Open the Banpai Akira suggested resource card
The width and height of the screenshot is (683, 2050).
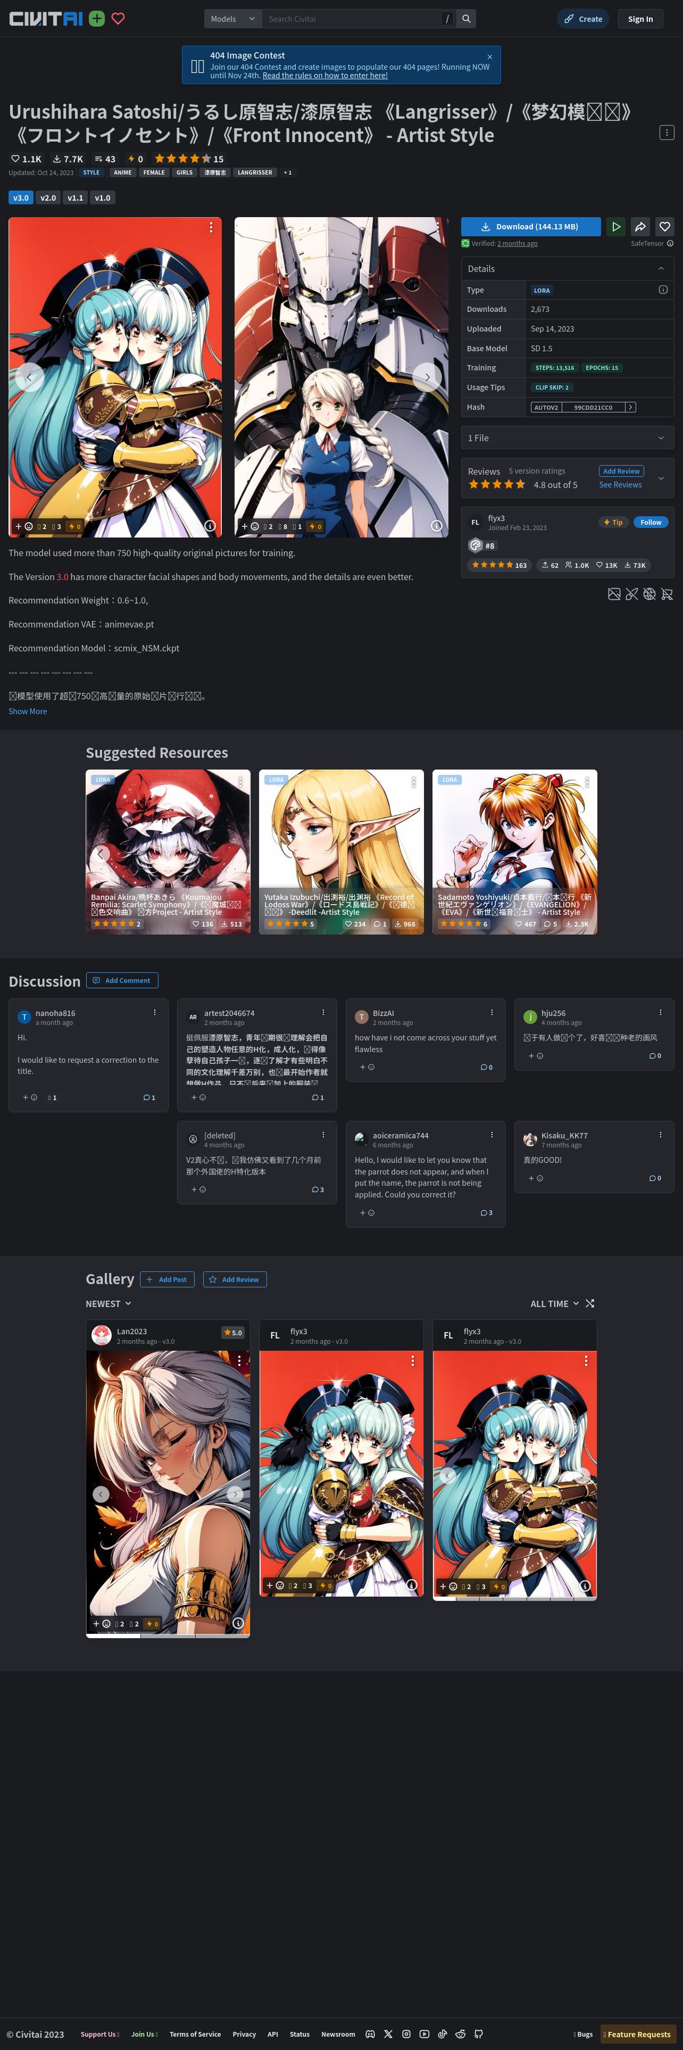point(168,852)
